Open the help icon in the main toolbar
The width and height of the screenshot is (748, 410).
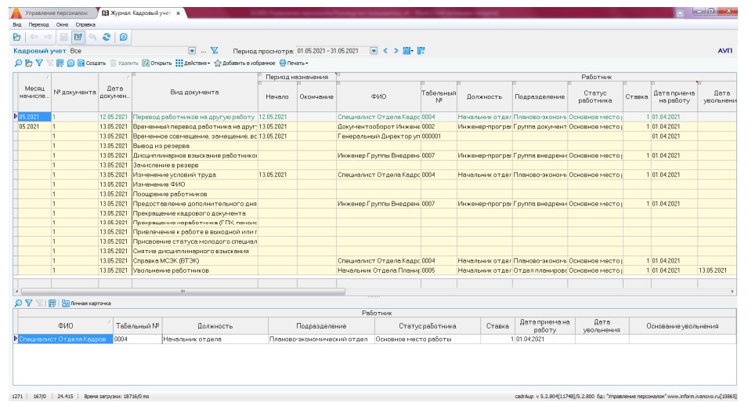coord(123,37)
